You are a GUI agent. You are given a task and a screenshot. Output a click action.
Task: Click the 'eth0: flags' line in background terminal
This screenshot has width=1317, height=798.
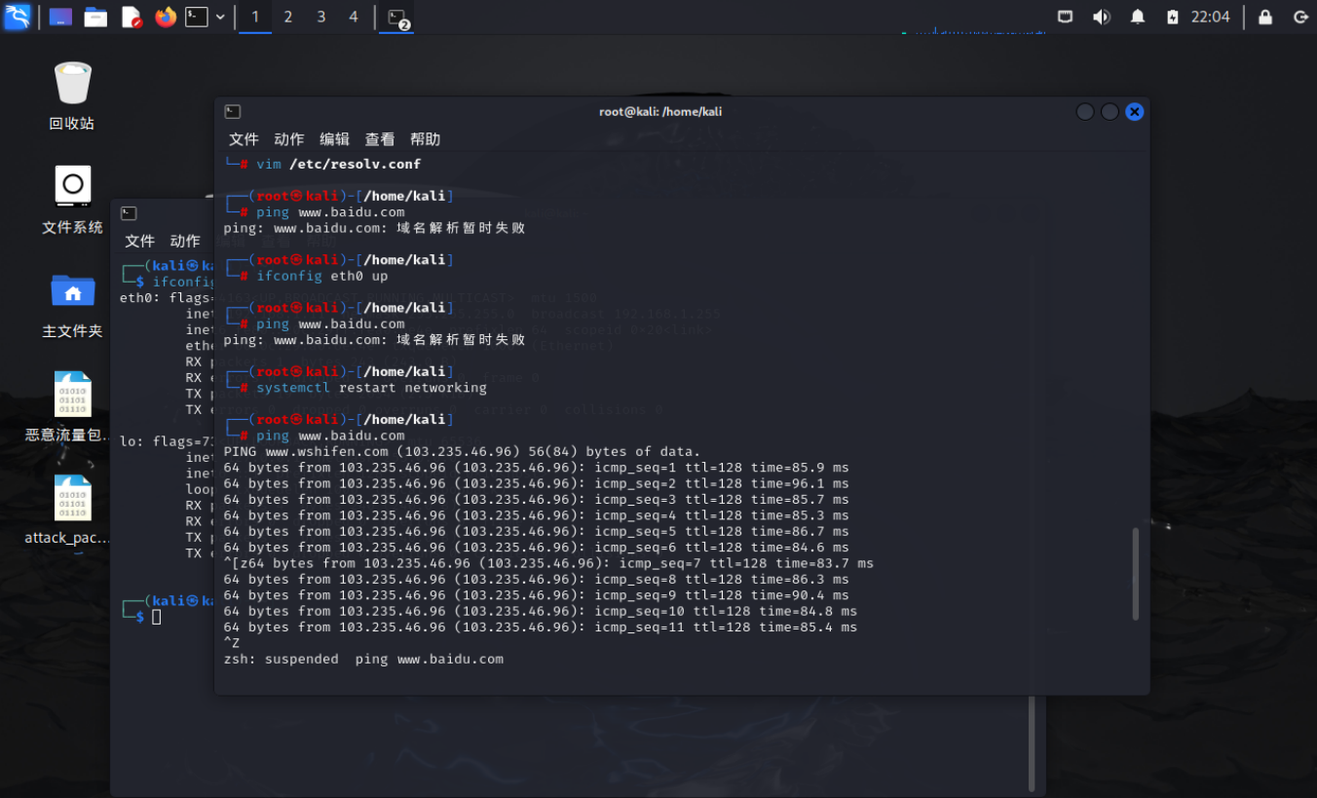tap(167, 298)
